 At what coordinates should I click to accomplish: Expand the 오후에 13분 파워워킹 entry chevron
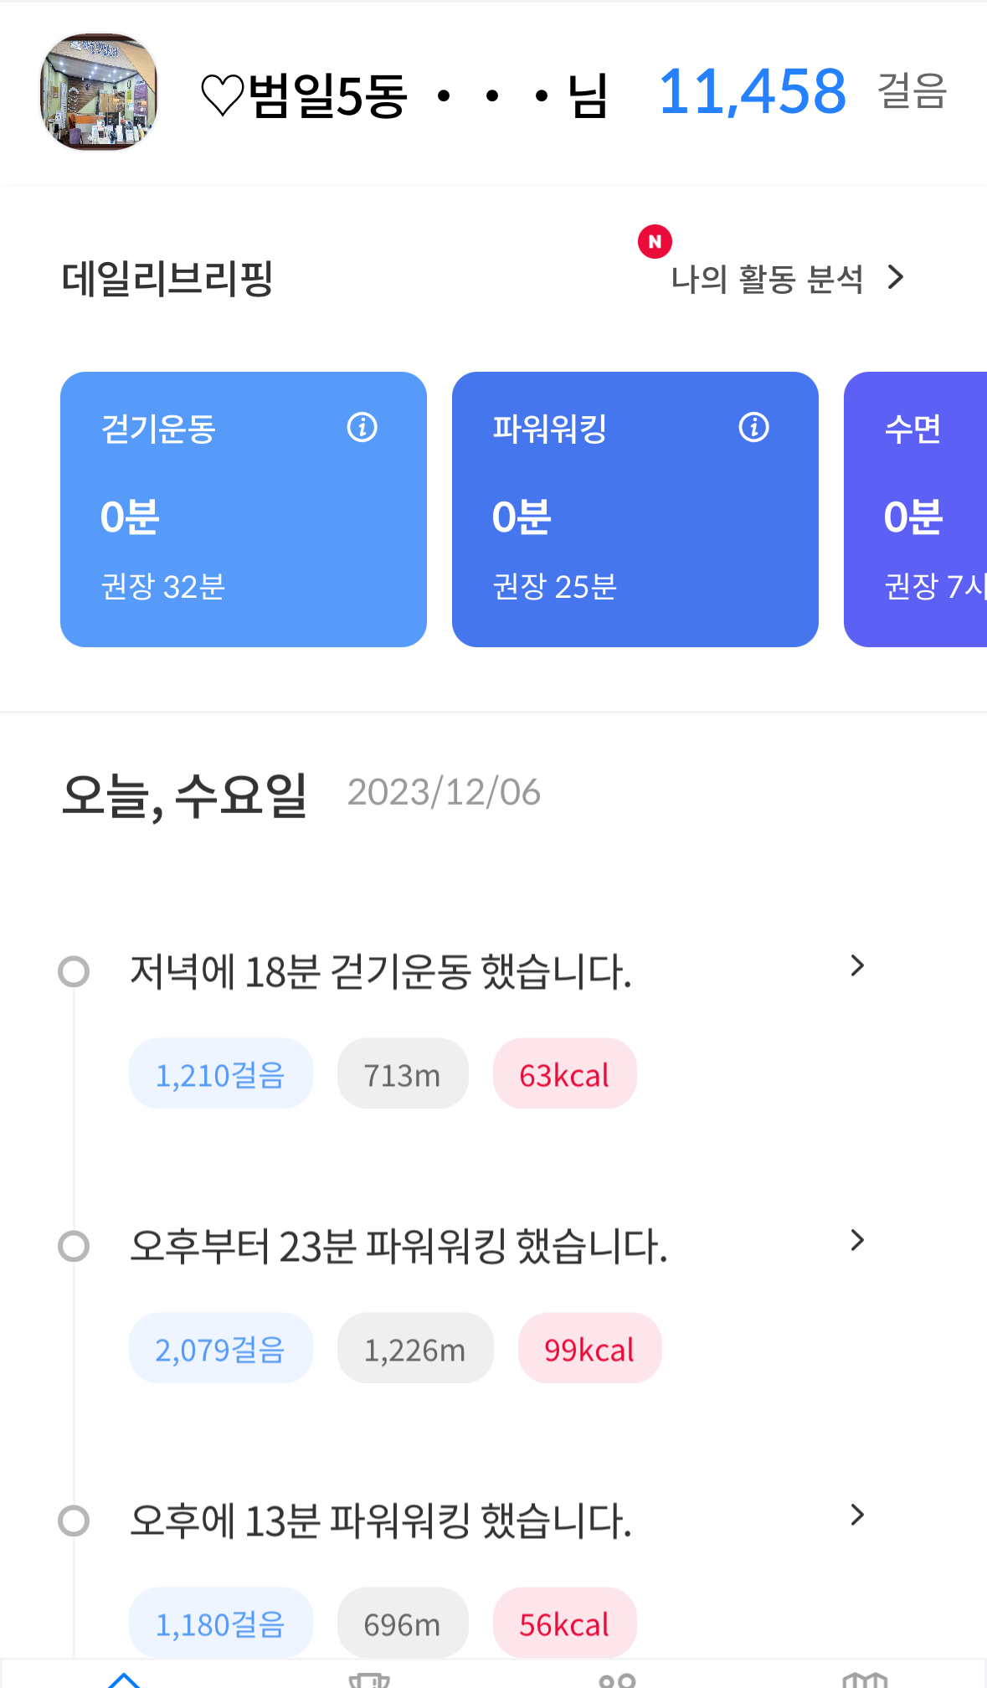[x=856, y=1515]
